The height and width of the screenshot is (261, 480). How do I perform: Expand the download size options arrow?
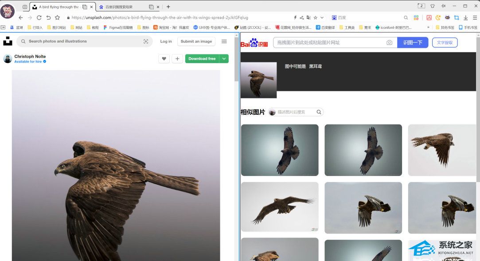[x=224, y=58]
